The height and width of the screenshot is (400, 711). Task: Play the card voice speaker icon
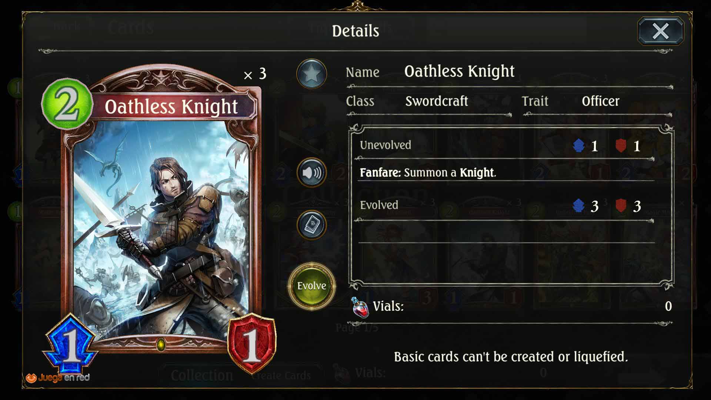tap(311, 172)
